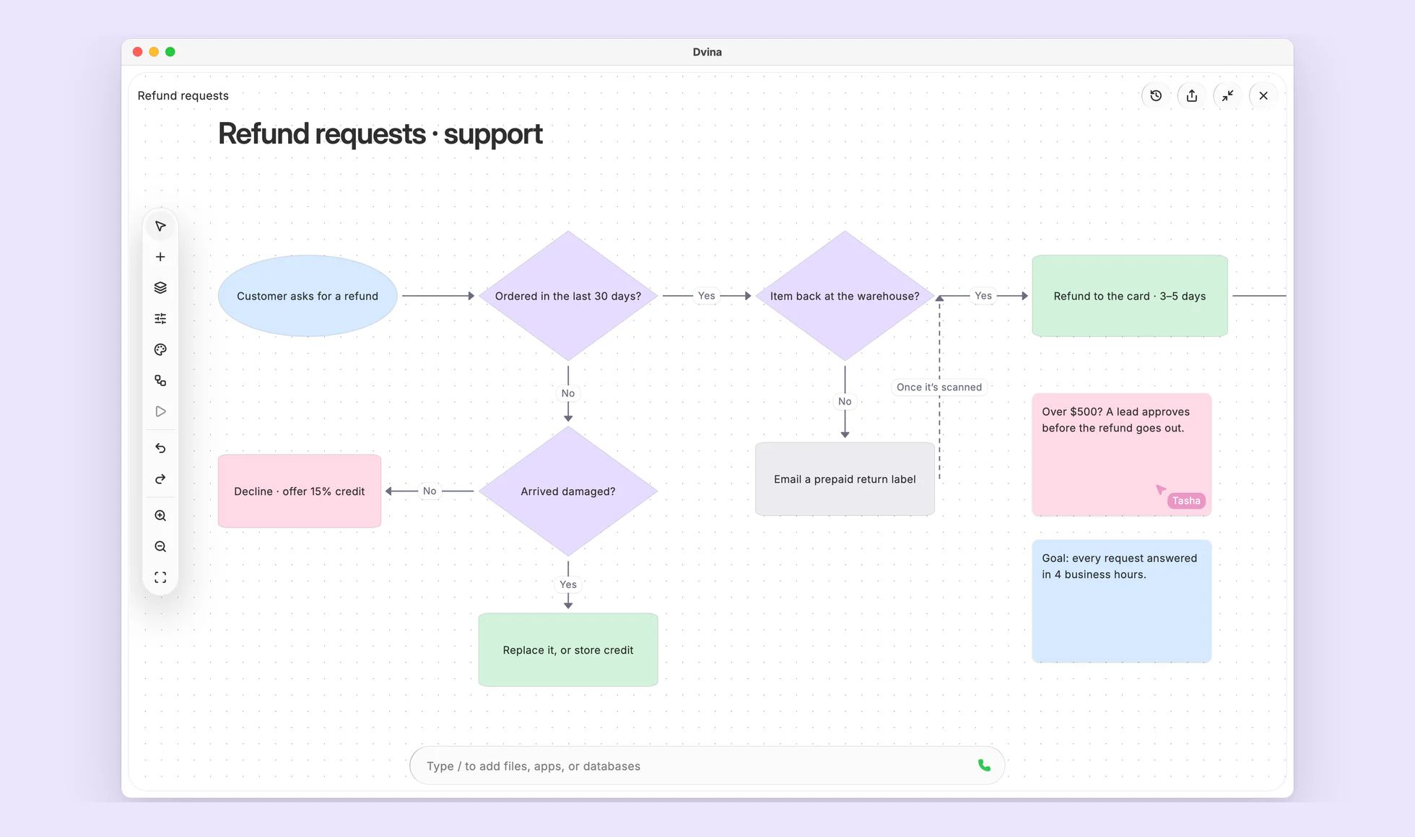Click the 'Refund requests · support' heading
Image resolution: width=1415 pixels, height=837 pixels.
pos(380,134)
